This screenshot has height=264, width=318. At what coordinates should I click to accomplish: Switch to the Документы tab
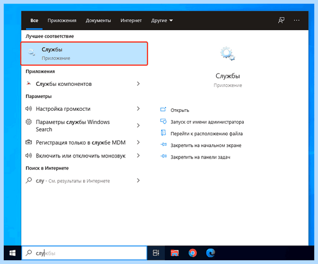click(x=98, y=21)
